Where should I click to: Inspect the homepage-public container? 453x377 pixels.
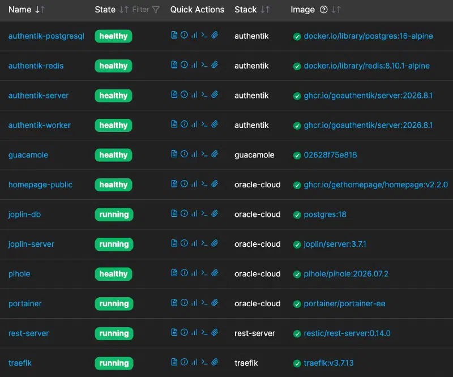(x=184, y=184)
